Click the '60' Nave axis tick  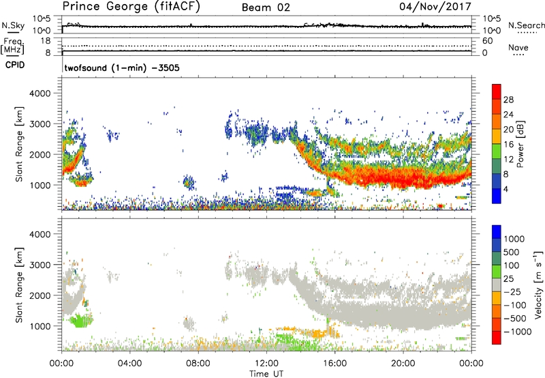pos(488,41)
